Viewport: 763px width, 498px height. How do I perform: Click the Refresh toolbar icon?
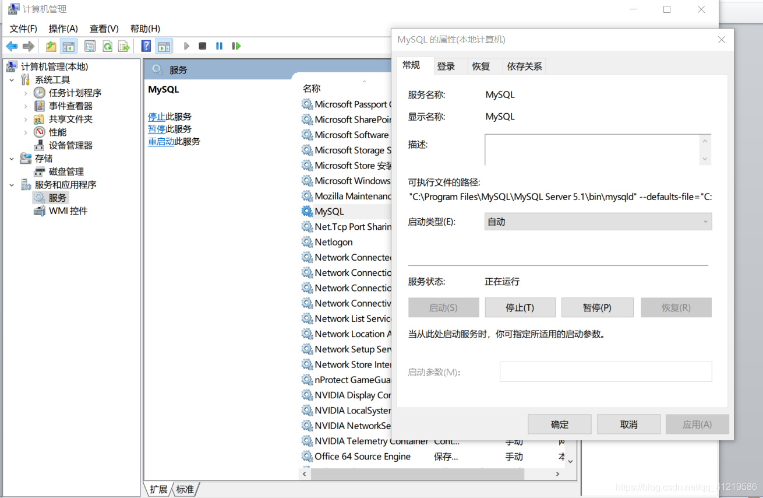coord(107,46)
